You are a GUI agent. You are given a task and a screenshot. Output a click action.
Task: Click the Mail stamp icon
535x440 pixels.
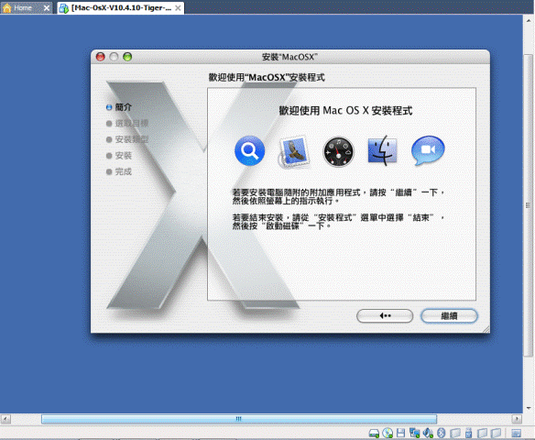click(294, 151)
